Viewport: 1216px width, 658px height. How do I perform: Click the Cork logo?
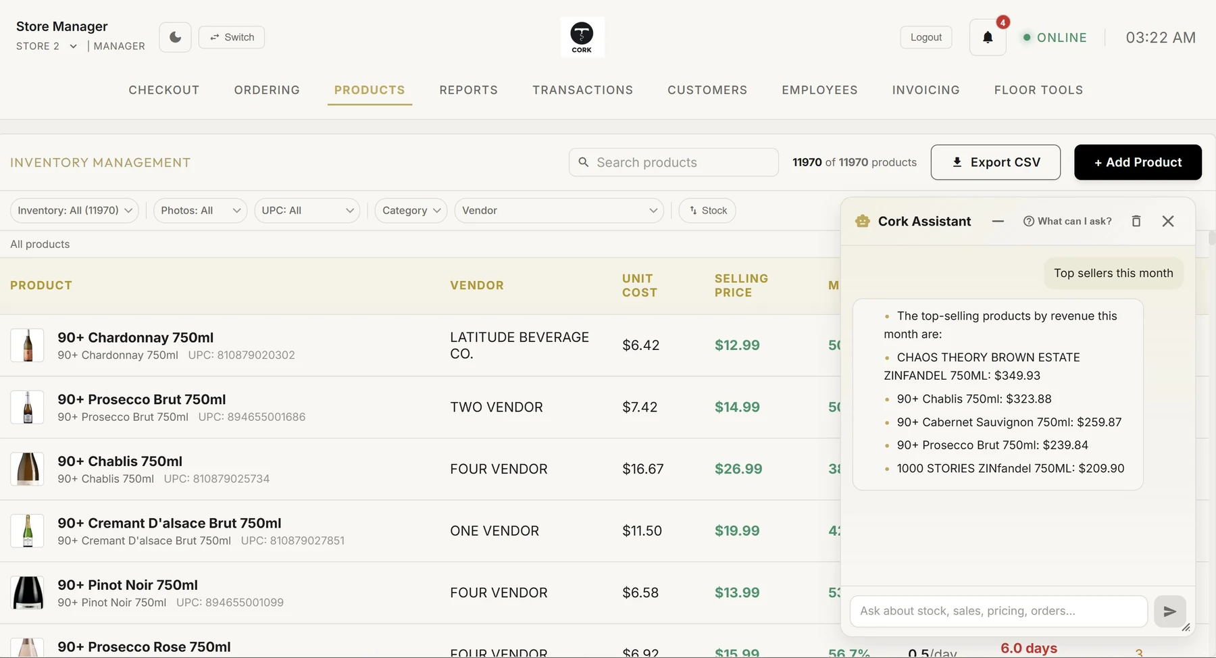582,37
